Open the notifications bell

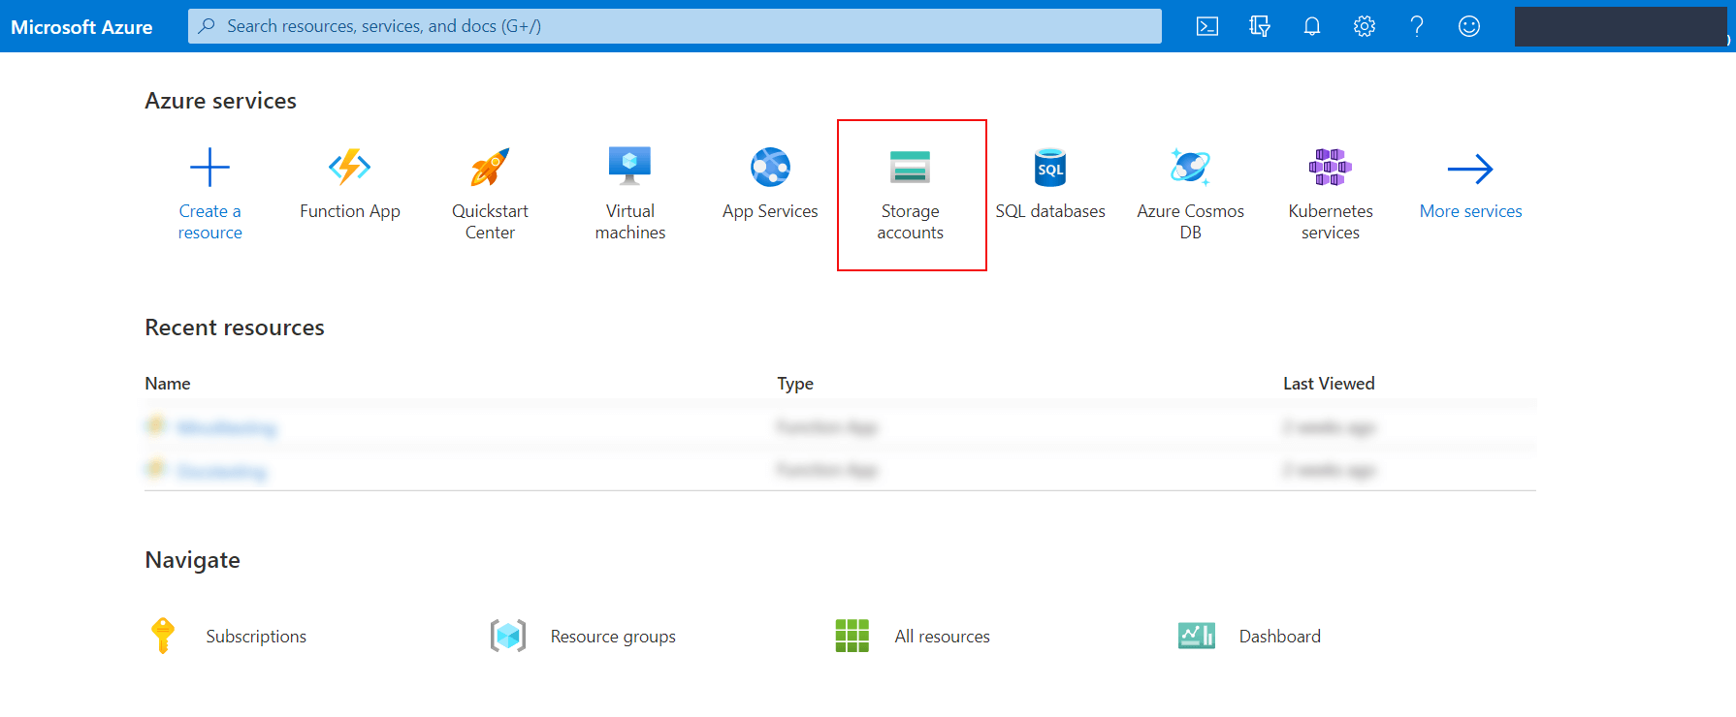pyautogui.click(x=1312, y=26)
